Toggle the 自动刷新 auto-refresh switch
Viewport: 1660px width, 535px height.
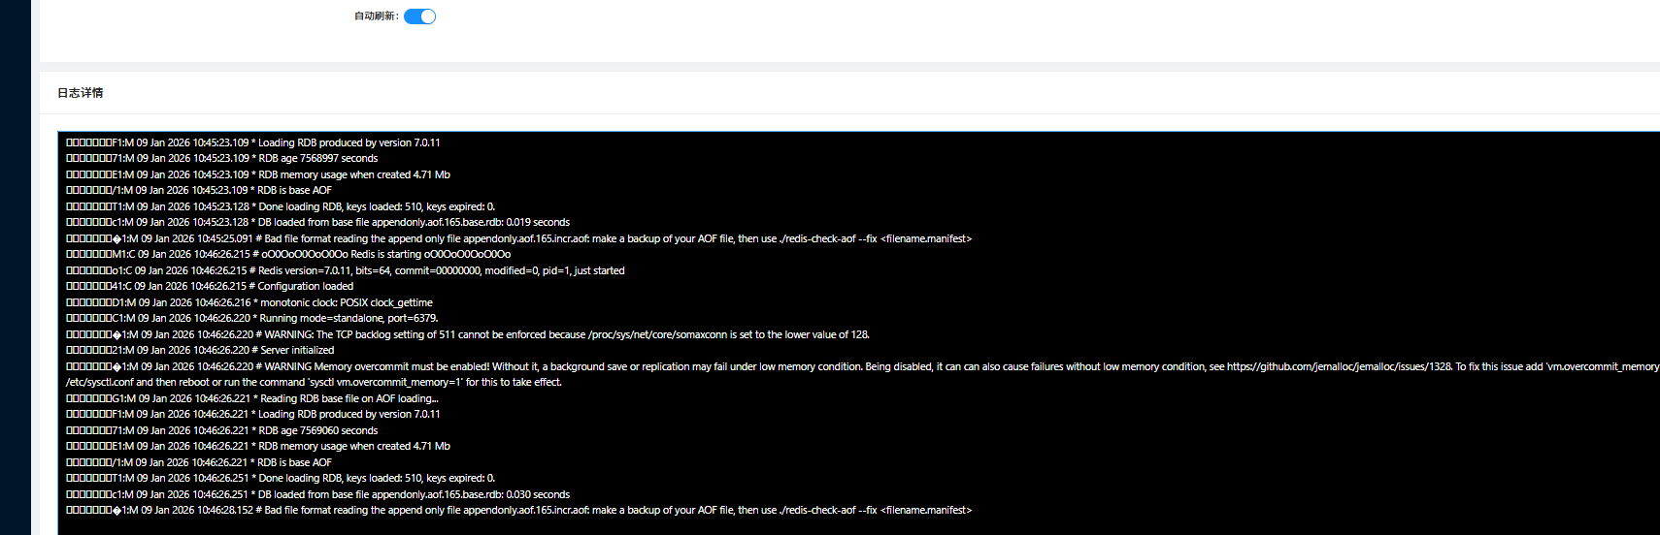(419, 16)
